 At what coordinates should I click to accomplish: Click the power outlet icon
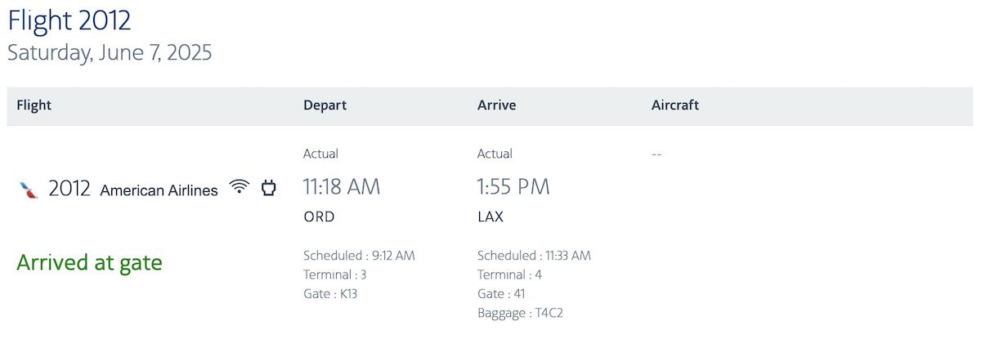point(268,188)
